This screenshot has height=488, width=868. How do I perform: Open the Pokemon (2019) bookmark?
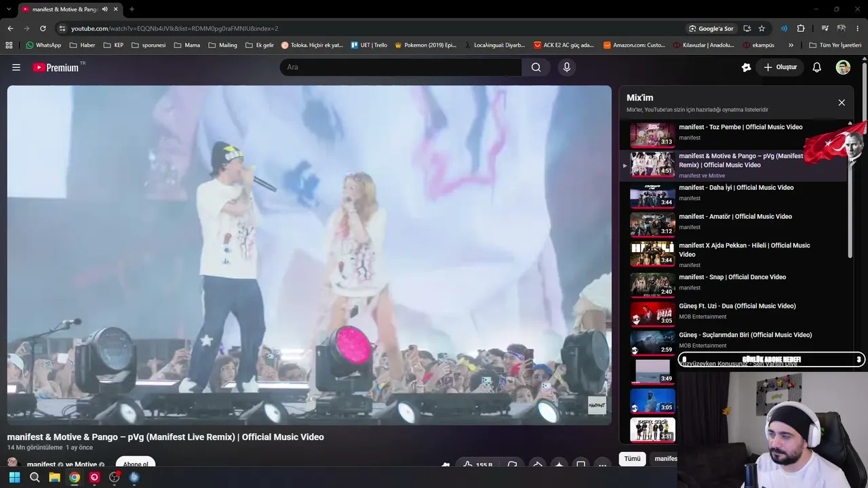coord(425,45)
